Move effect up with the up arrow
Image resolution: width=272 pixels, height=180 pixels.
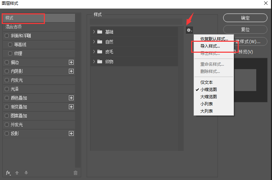[17, 172]
